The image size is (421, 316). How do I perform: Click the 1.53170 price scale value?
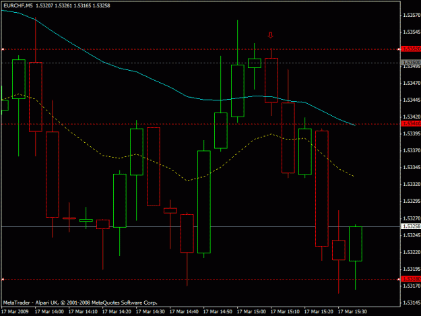(x=412, y=286)
